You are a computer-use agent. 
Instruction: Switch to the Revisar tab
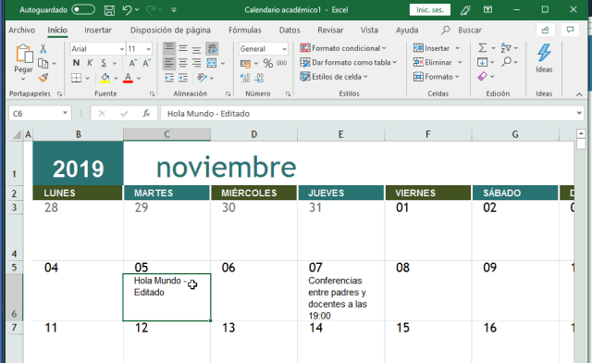pyautogui.click(x=330, y=31)
